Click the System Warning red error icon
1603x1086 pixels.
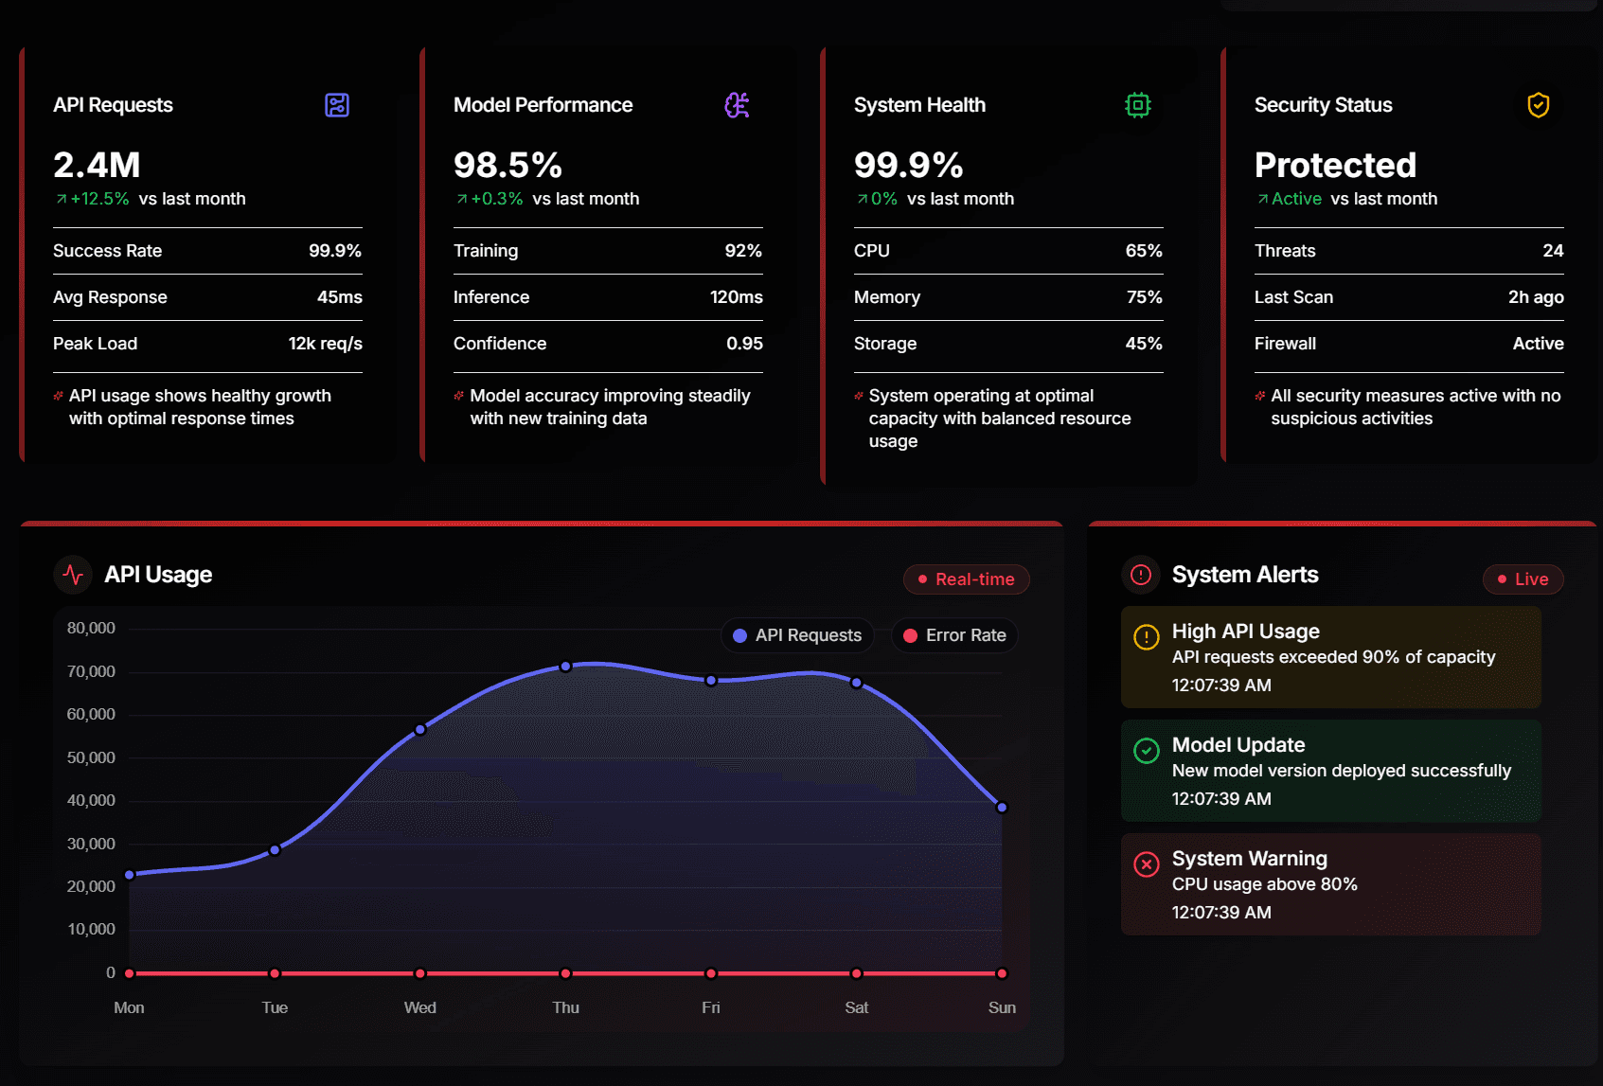point(1147,864)
